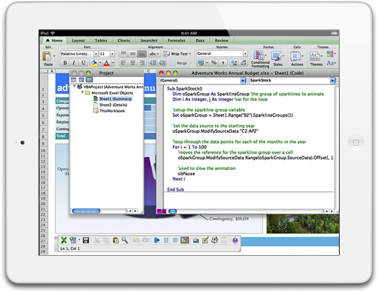The width and height of the screenshot is (378, 293).
Task: Open the fill color dropdown arrow
Action: click(x=100, y=63)
